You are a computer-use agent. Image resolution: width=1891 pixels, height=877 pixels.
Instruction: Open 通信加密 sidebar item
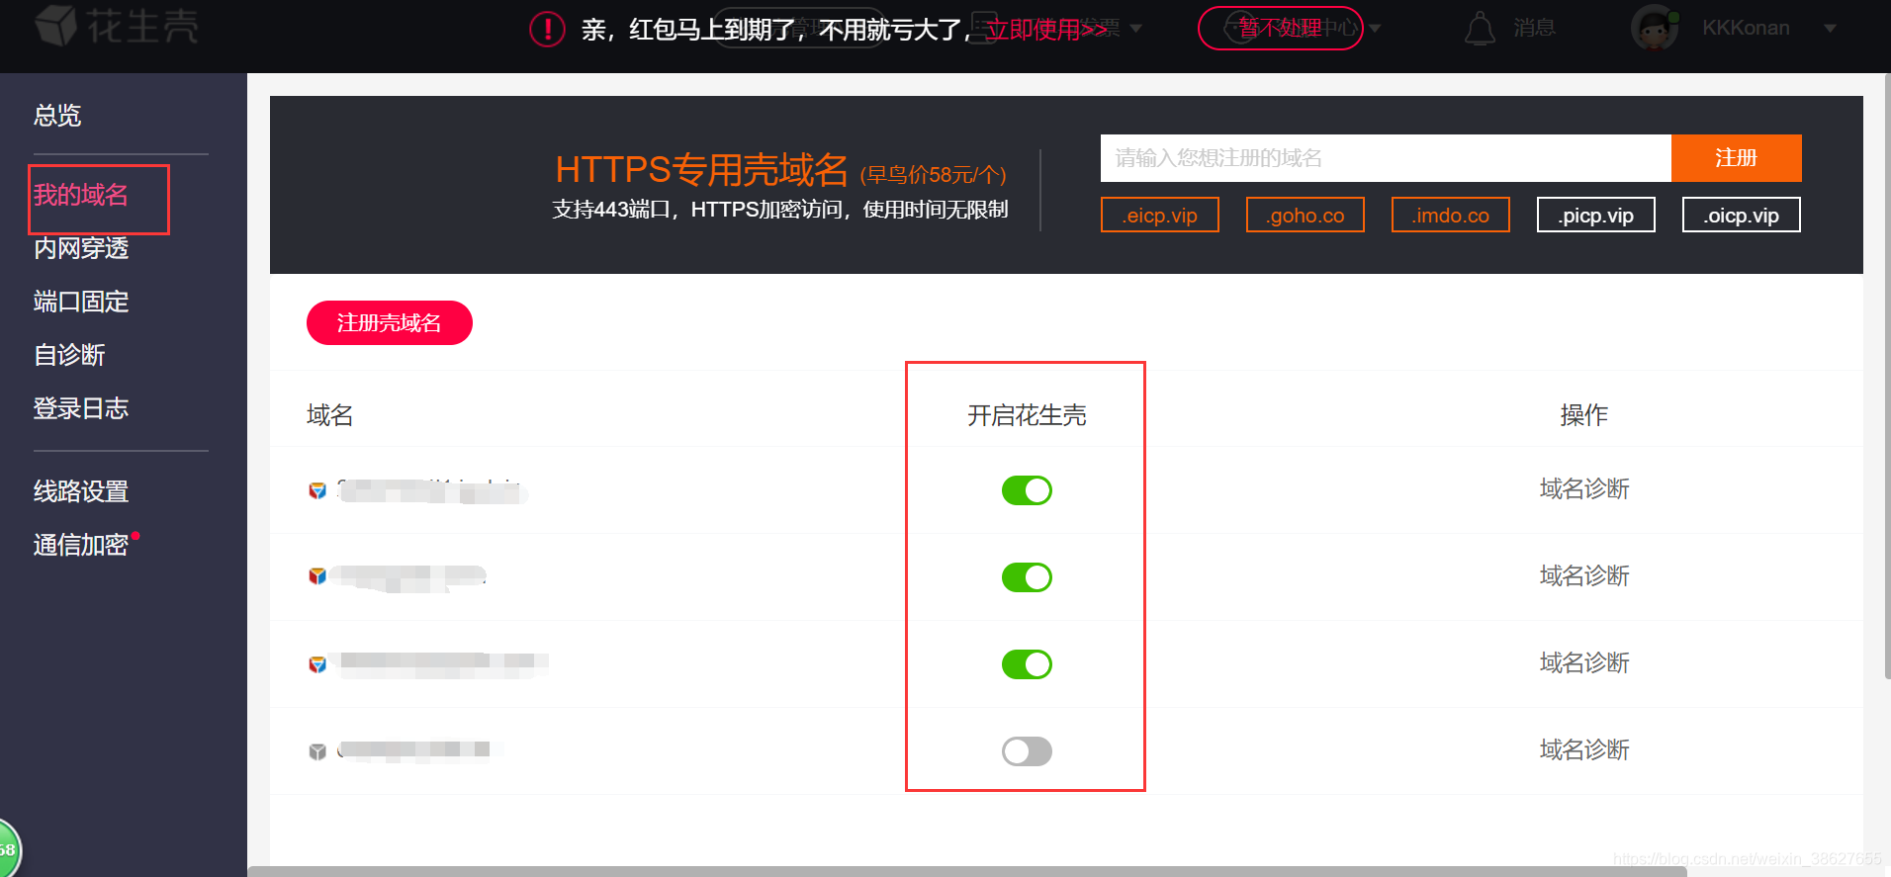(x=81, y=545)
